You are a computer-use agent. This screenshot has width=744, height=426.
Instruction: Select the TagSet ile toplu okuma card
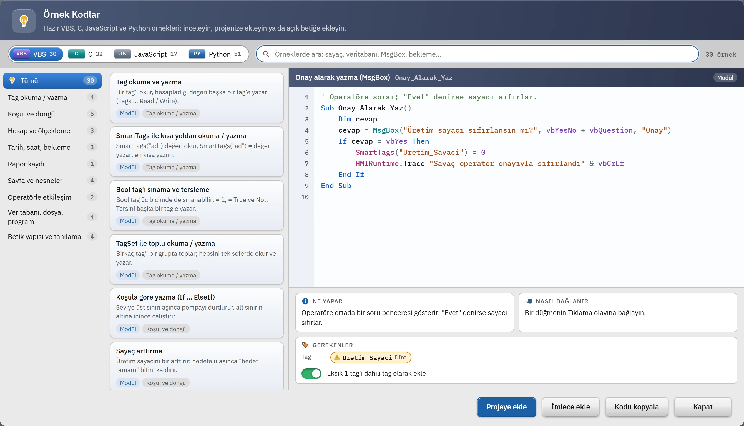197,259
